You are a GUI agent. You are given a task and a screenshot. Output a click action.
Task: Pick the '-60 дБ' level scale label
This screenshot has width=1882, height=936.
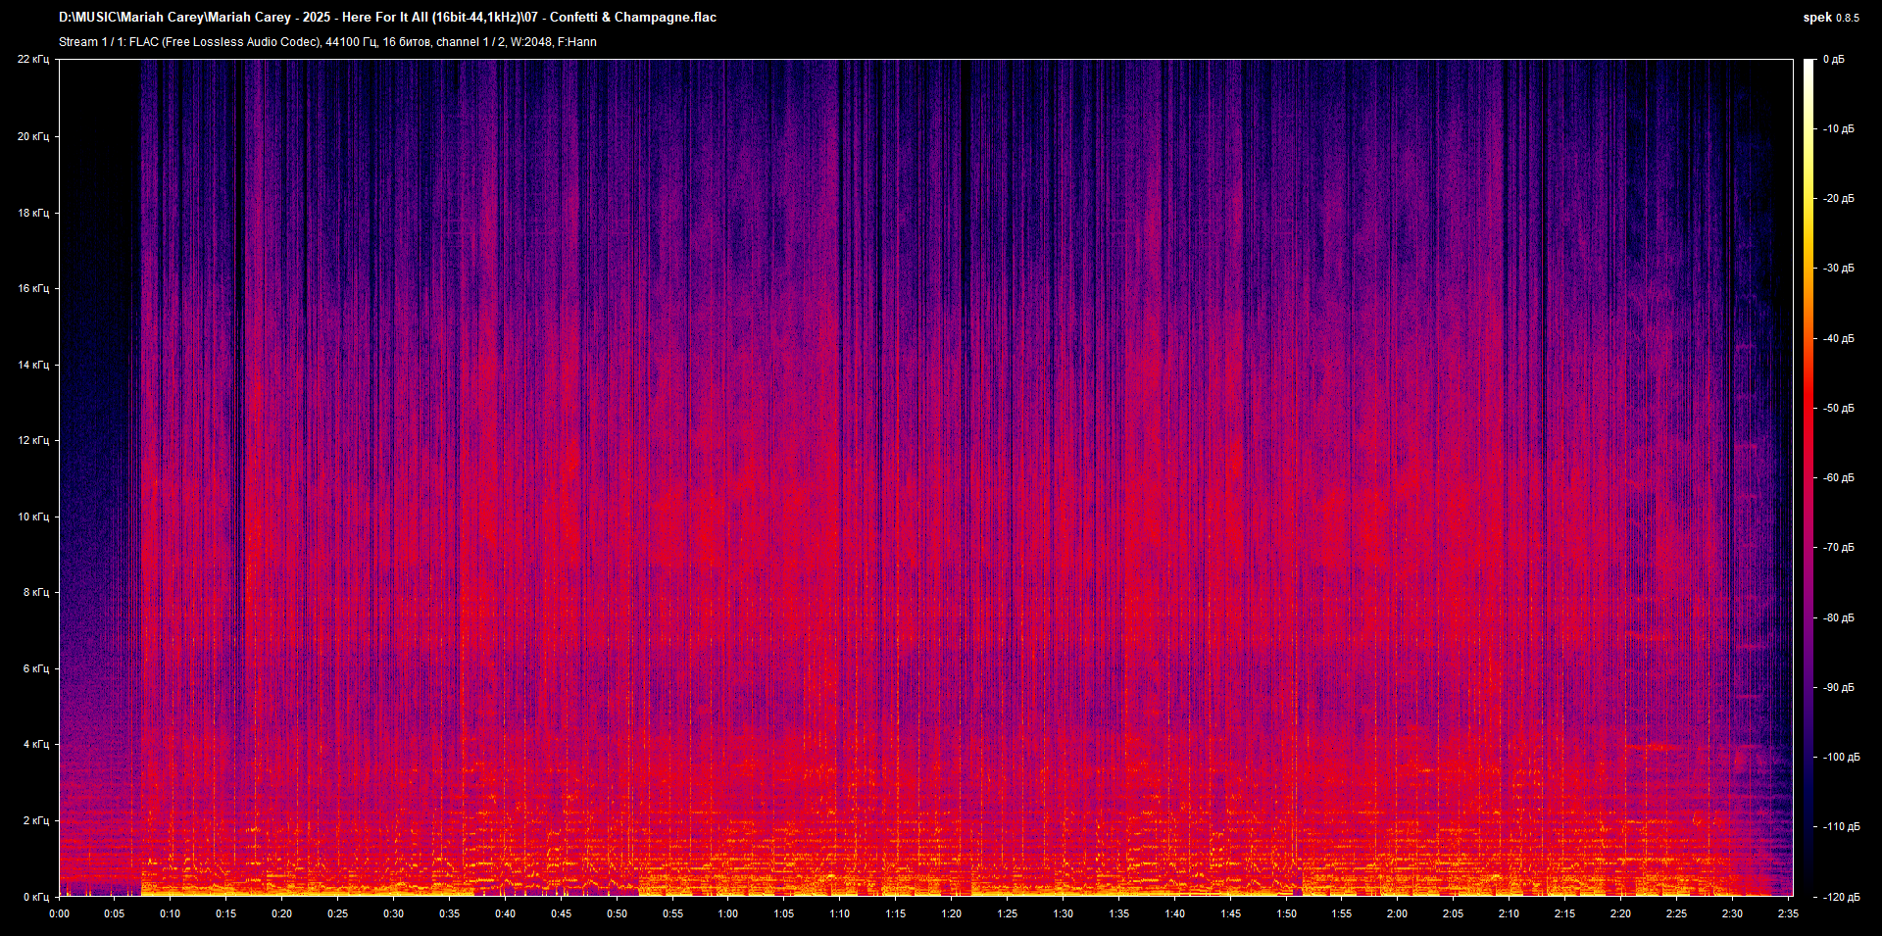click(1839, 478)
